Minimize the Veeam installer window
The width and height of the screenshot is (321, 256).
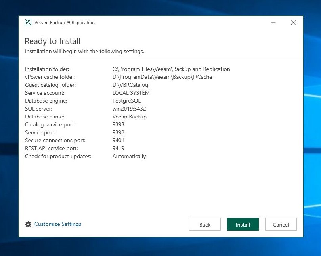pyautogui.click(x=273, y=23)
